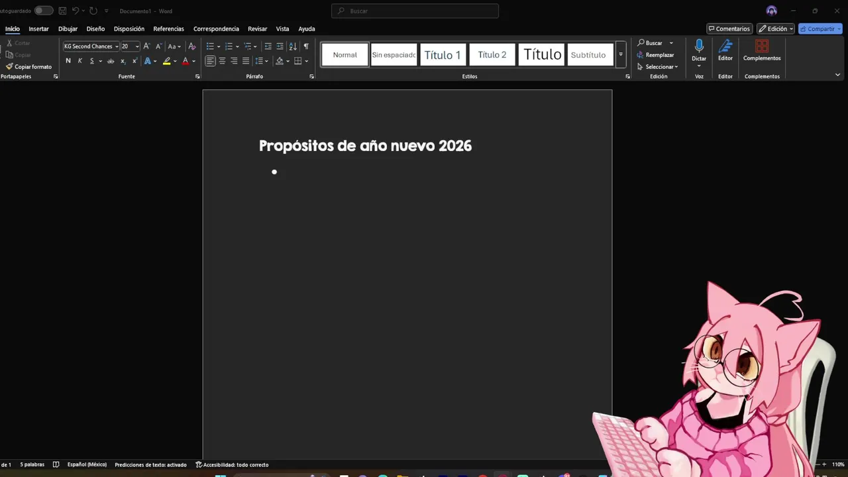Open the Quick Access Toolbar customize dropdown

click(x=106, y=11)
